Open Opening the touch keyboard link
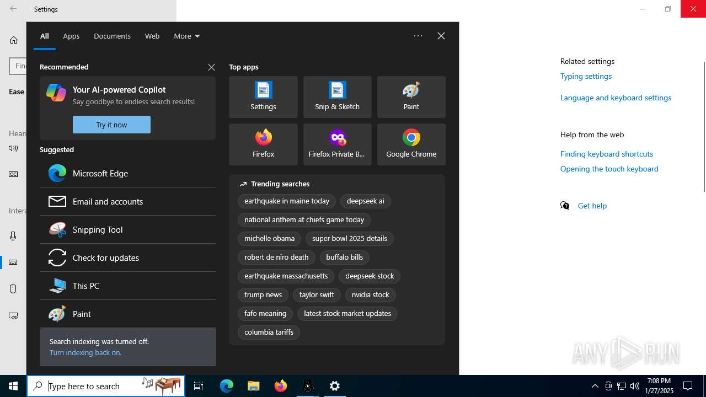This screenshot has height=397, width=706. point(609,169)
